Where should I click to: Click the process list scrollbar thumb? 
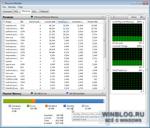point(104,40)
